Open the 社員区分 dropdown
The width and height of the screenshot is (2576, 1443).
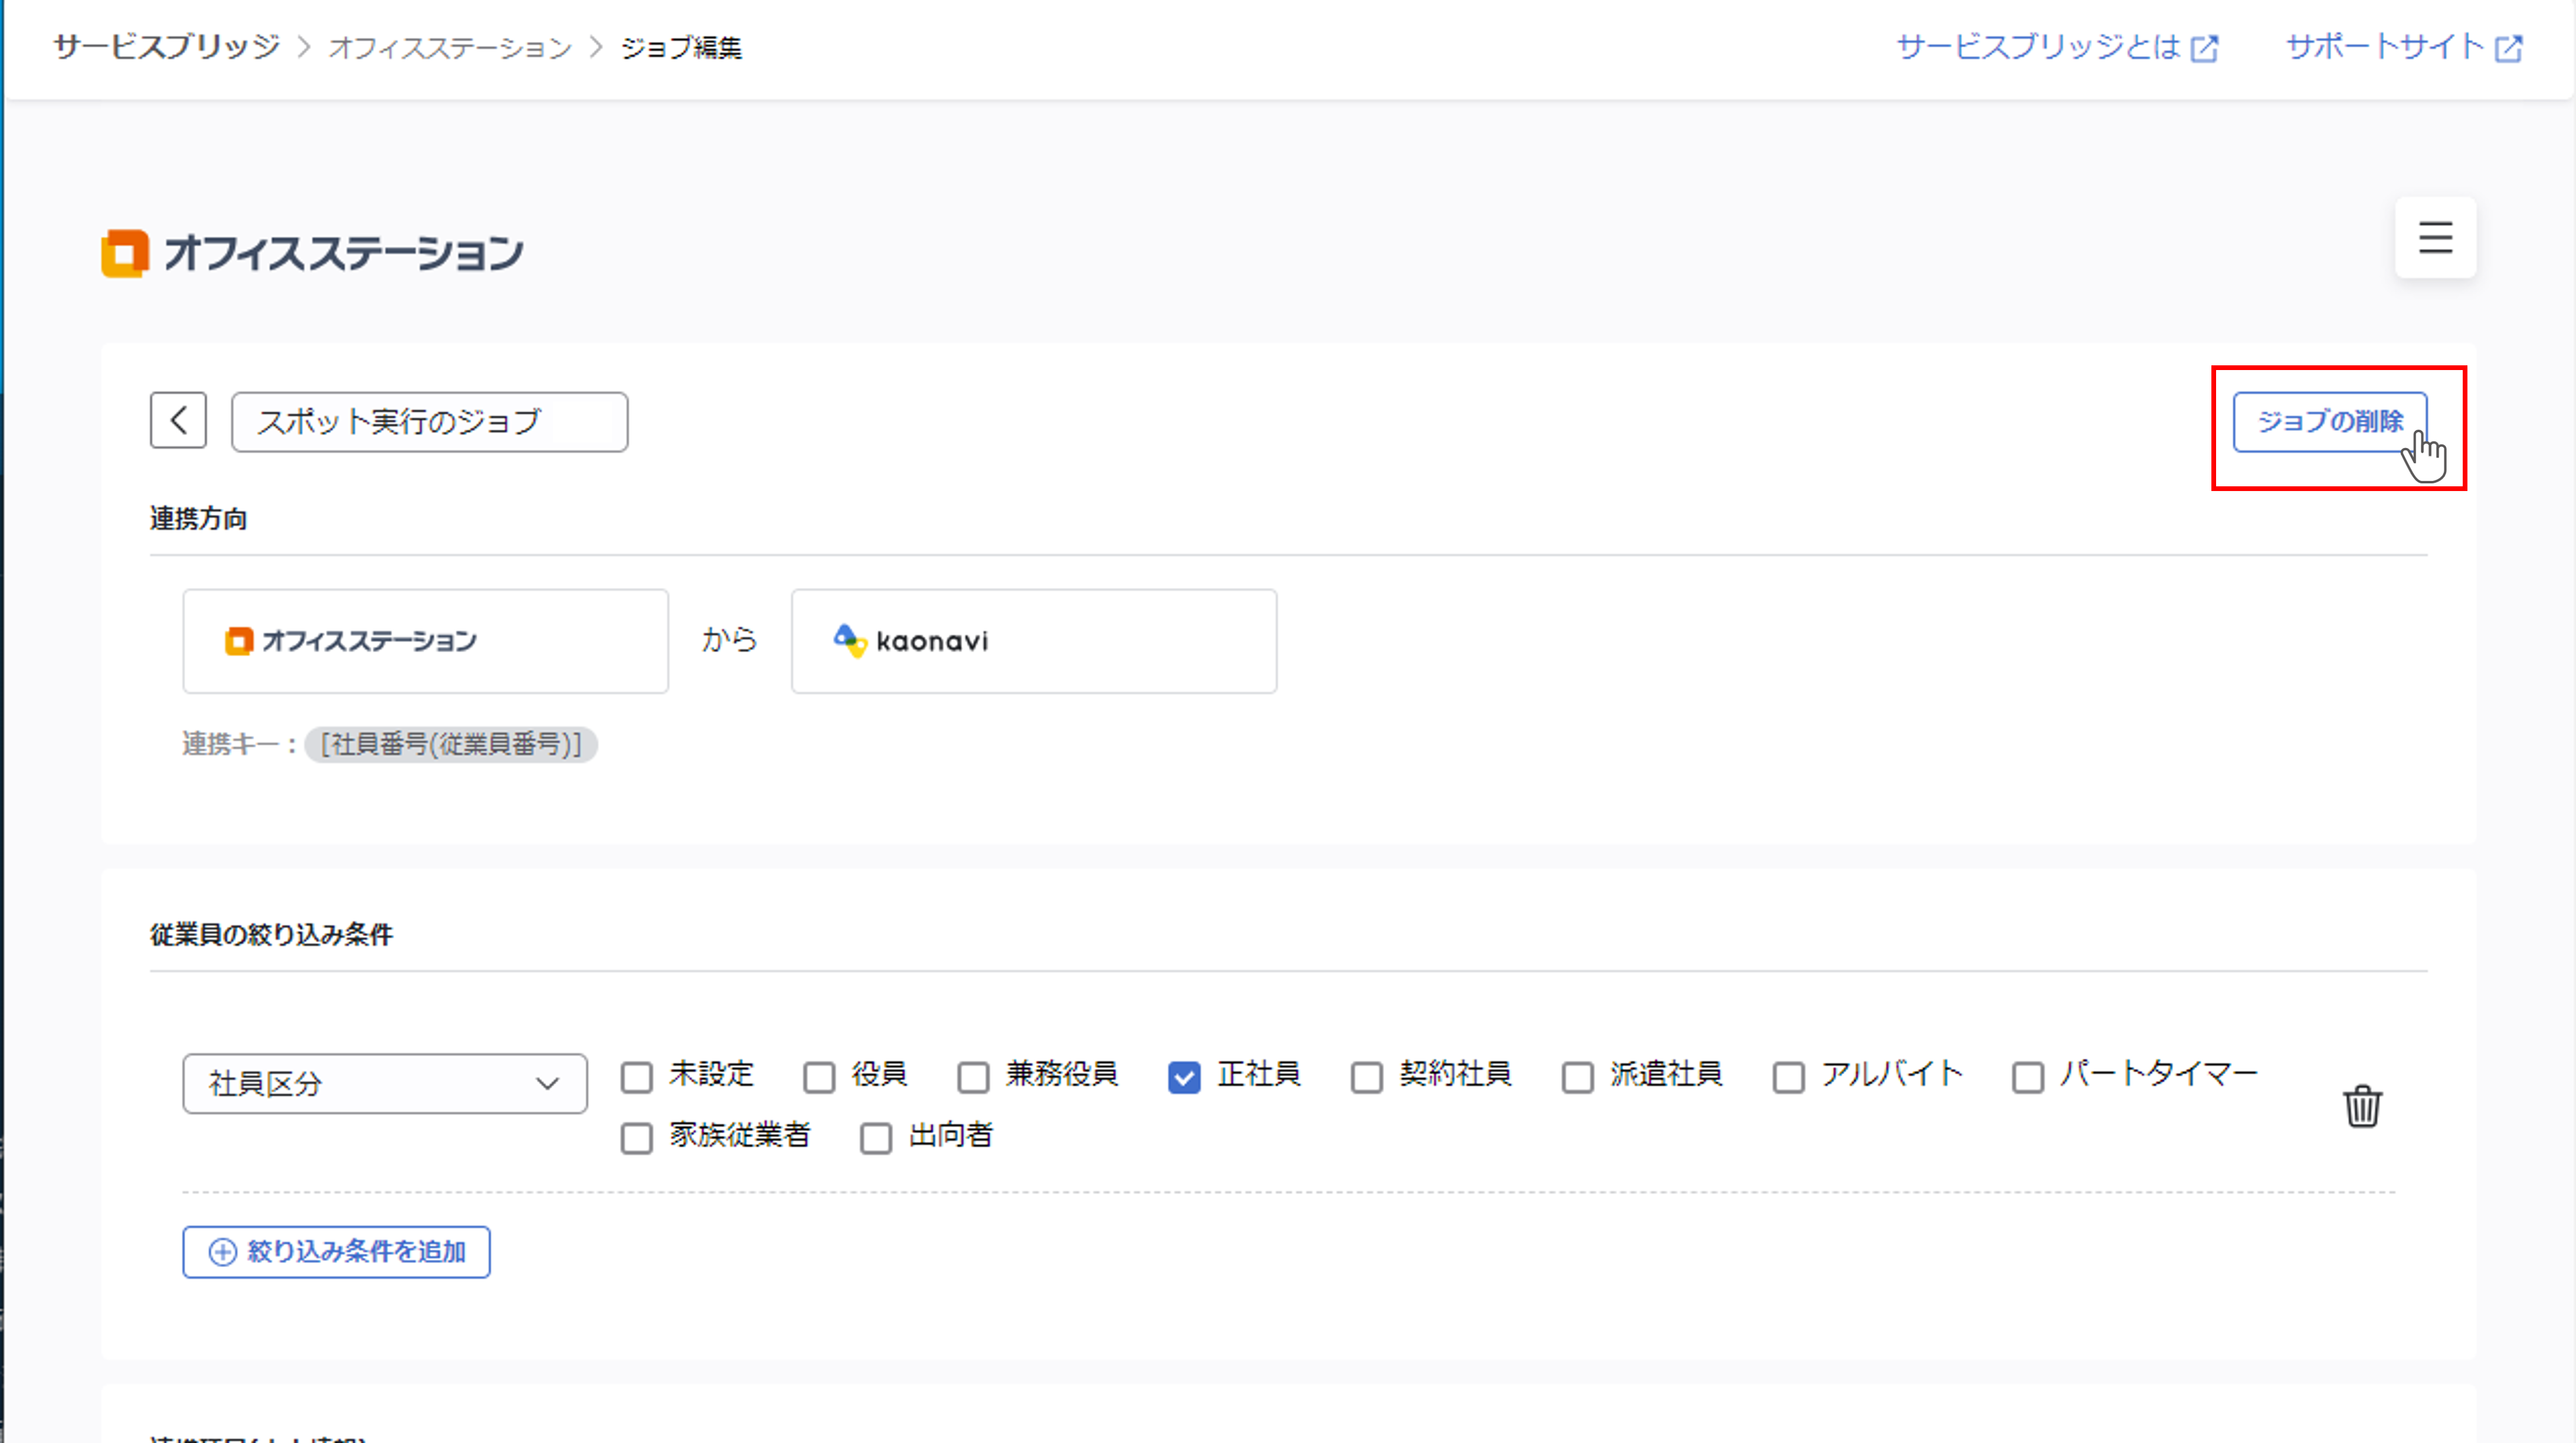pyautogui.click(x=385, y=1083)
